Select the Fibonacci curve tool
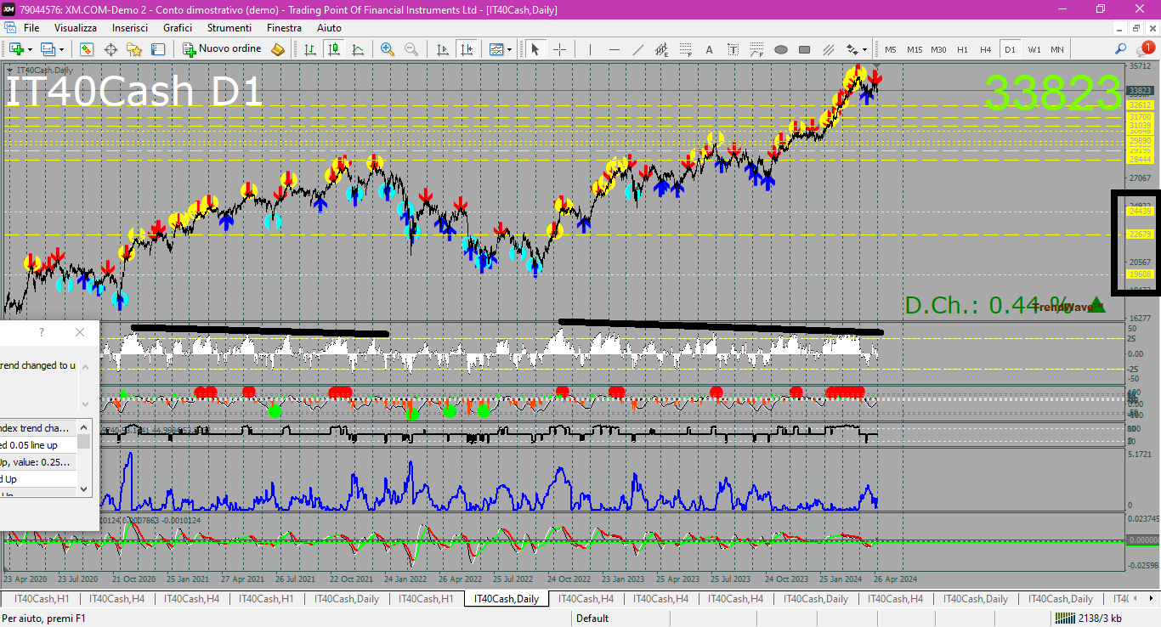 pos(757,49)
